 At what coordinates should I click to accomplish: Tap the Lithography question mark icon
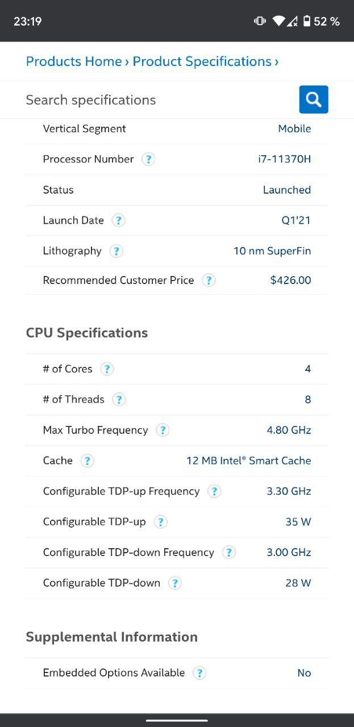click(116, 251)
